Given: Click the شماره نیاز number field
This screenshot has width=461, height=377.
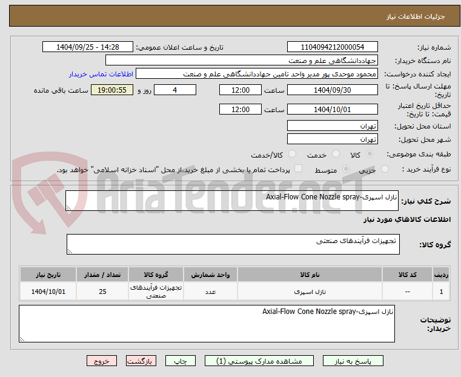Looking at the screenshot, I should click(x=332, y=47).
